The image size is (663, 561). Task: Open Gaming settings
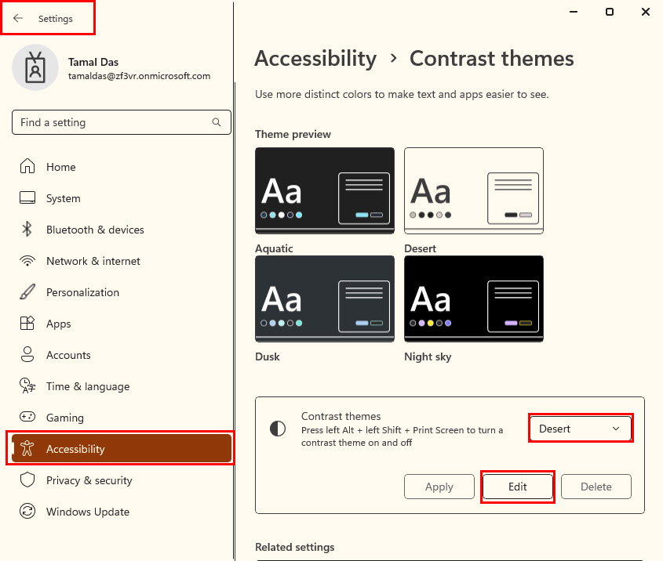[122, 417]
